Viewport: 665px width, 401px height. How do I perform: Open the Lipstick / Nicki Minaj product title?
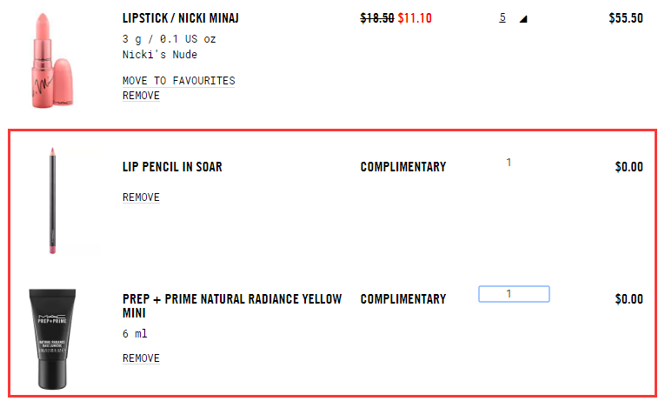180,17
